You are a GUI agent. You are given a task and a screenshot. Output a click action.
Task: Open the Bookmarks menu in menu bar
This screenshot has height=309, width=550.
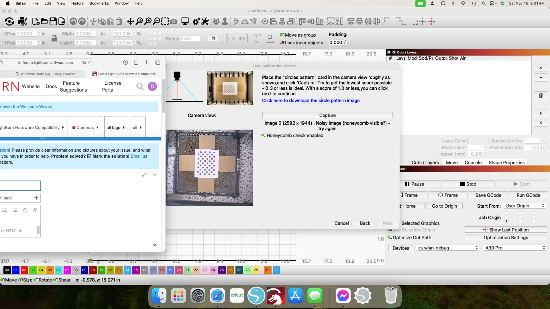99,3
